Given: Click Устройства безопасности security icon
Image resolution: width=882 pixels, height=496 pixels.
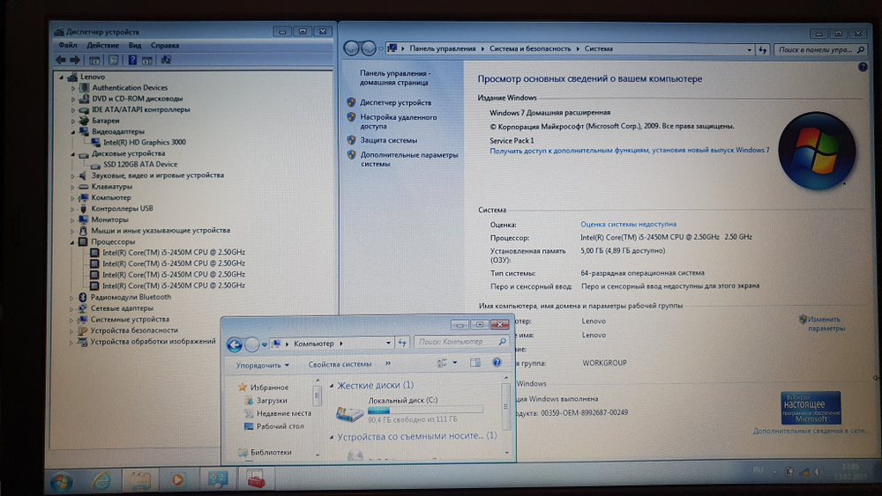Looking at the screenshot, I should [x=82, y=330].
